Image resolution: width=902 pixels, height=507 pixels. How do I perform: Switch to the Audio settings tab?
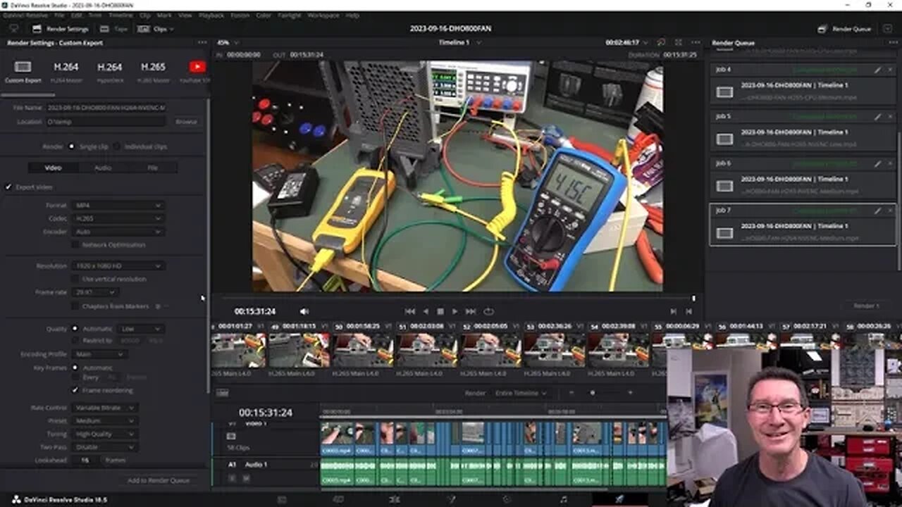[103, 168]
